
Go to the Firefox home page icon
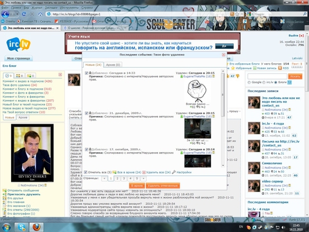[x=40, y=14]
